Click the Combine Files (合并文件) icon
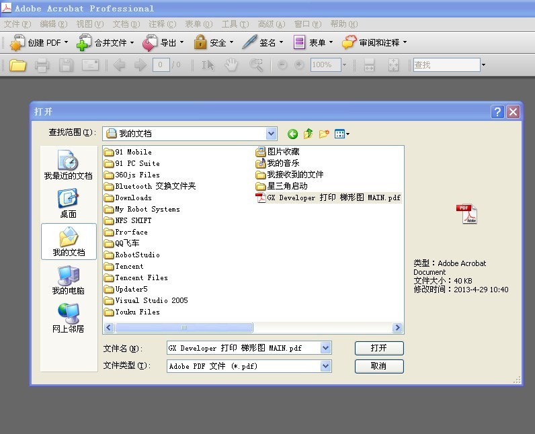 point(83,43)
